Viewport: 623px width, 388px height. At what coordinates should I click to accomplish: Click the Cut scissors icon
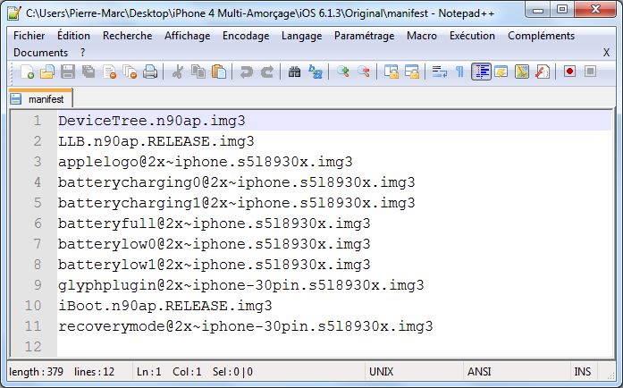click(178, 72)
